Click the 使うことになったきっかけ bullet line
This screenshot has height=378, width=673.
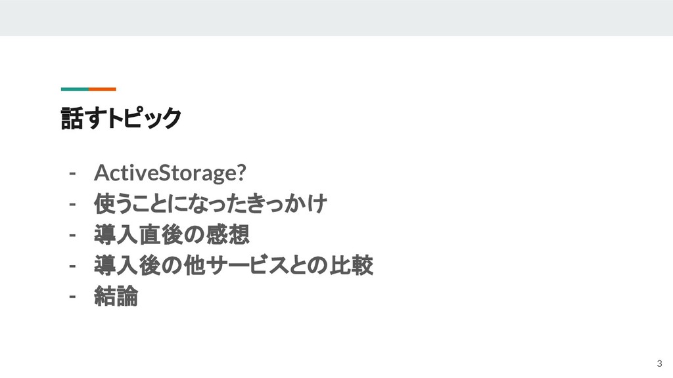(210, 204)
